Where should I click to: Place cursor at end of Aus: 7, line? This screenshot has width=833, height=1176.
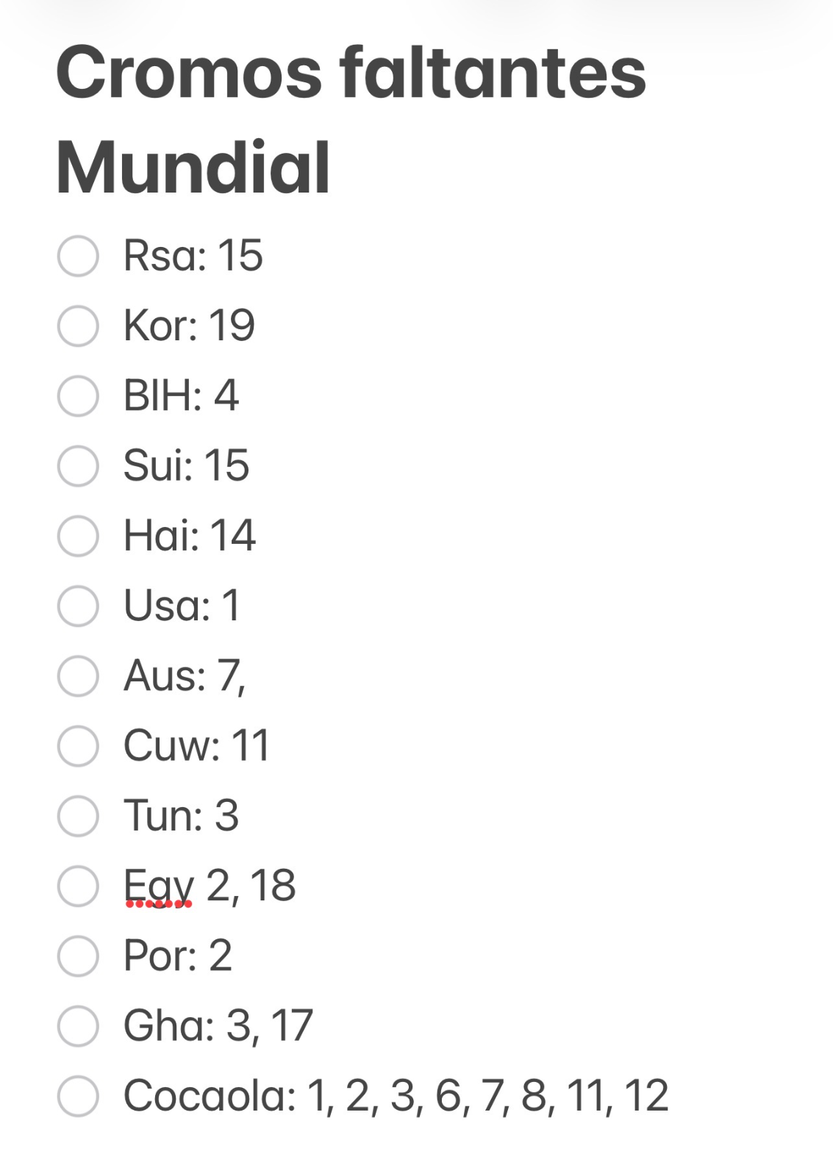pos(247,676)
